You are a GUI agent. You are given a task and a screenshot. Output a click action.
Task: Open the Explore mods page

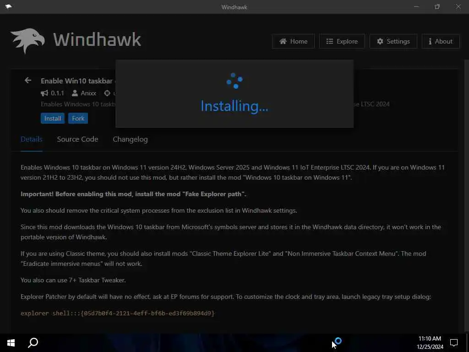pos(342,41)
